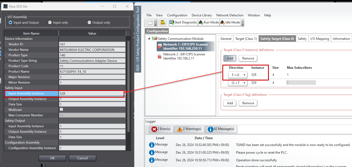Click Remove under Class 0 Instance definitions
The height and width of the screenshot is (167, 352).
pos(248,58)
